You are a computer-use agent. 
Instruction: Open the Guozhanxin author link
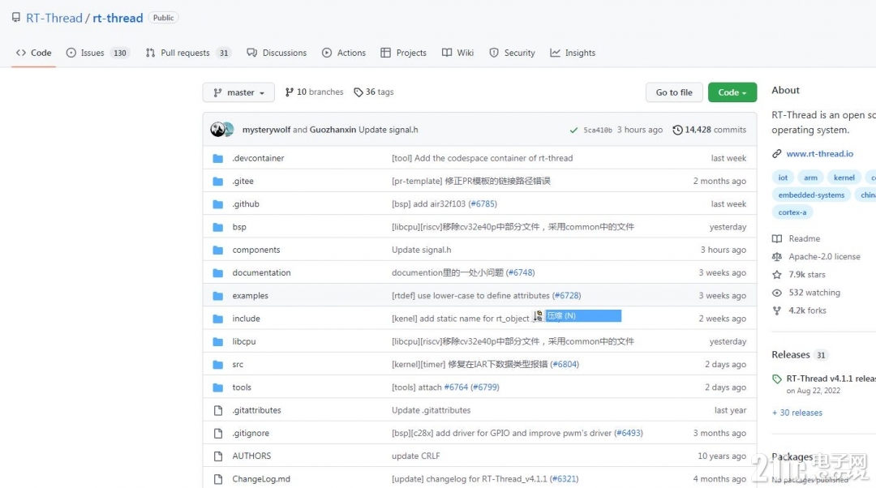[x=333, y=130]
